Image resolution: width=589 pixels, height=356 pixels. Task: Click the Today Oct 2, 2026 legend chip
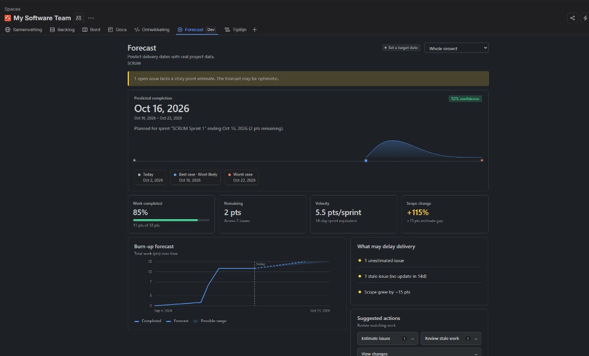coord(150,177)
